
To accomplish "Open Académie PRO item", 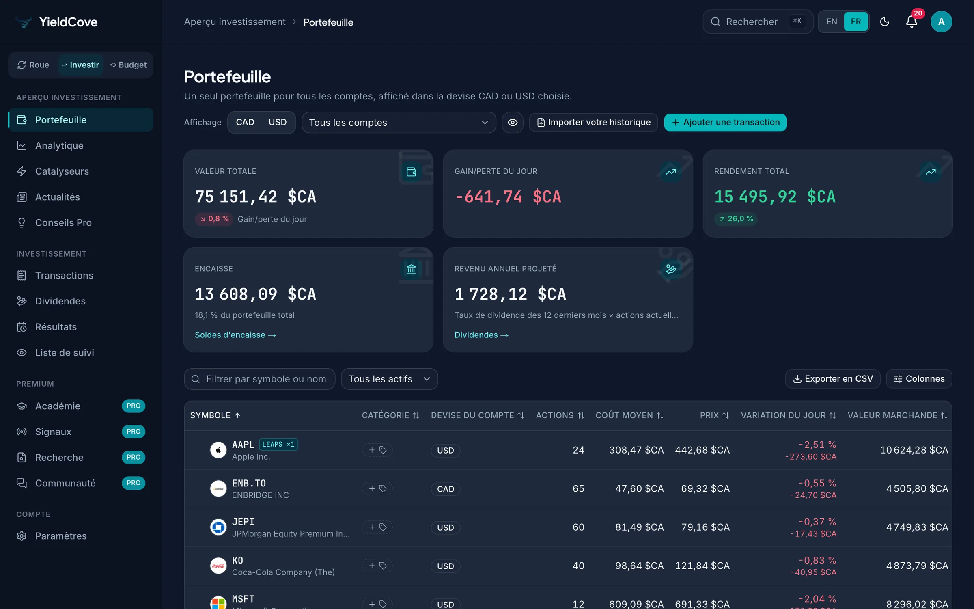I will pos(81,406).
